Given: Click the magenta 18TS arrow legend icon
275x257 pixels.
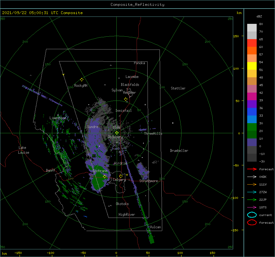Looking at the screenshot, I should (x=252, y=207).
